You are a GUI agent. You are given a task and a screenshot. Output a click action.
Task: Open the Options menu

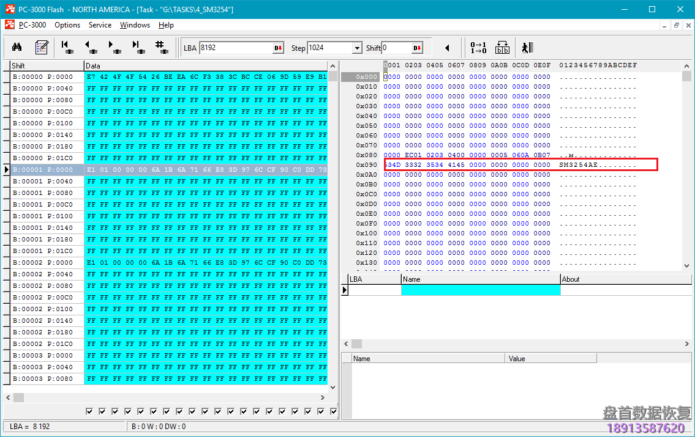coord(67,25)
